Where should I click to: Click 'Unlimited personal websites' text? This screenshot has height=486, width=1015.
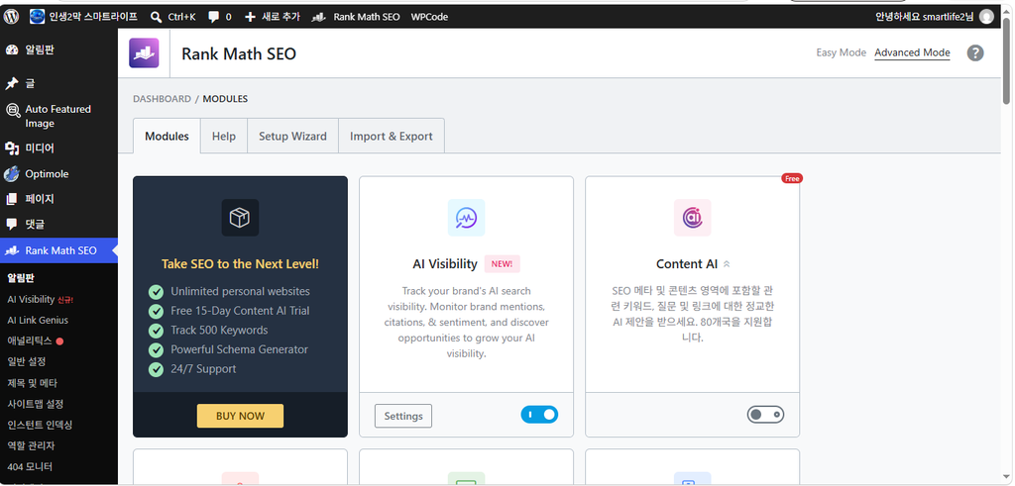(240, 291)
